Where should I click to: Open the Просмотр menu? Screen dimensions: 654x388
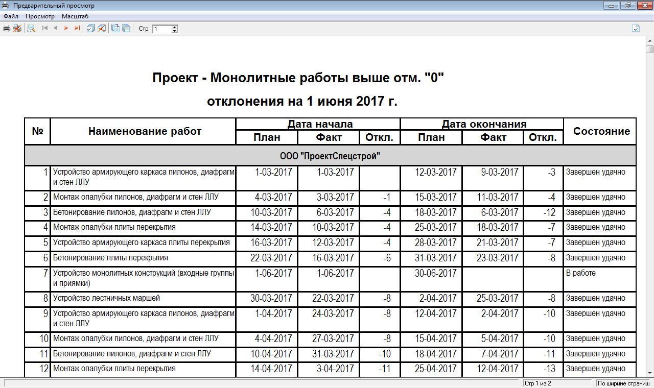click(x=40, y=16)
